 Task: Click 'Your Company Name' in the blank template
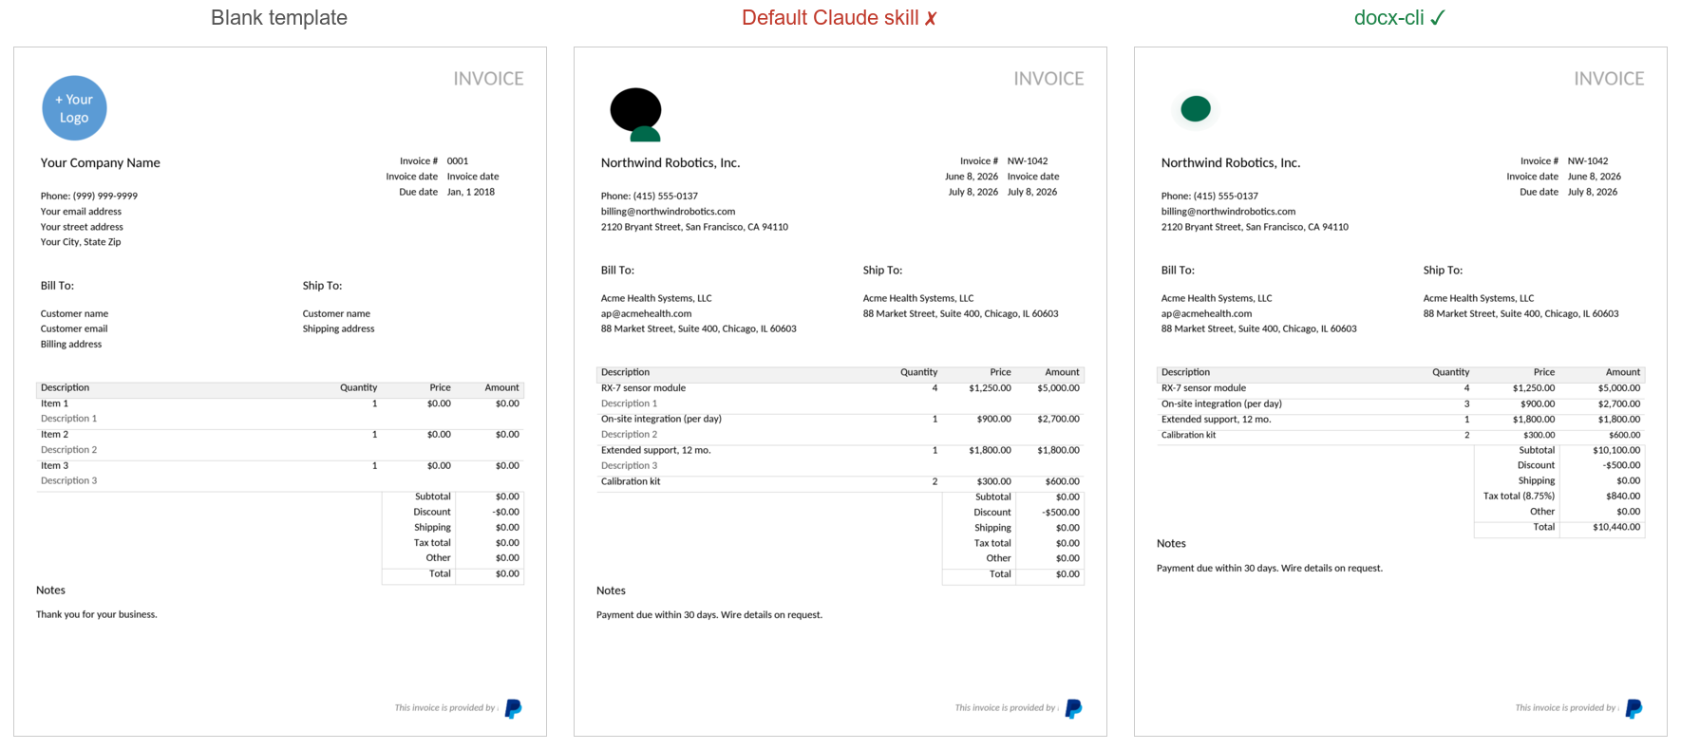(x=100, y=163)
